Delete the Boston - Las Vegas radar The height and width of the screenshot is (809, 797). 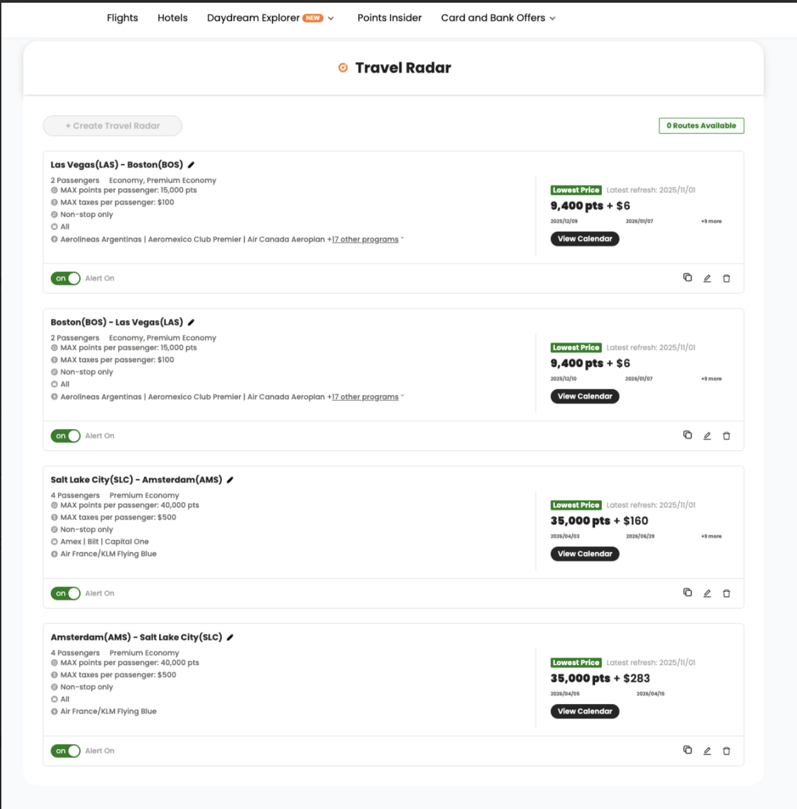coord(726,436)
